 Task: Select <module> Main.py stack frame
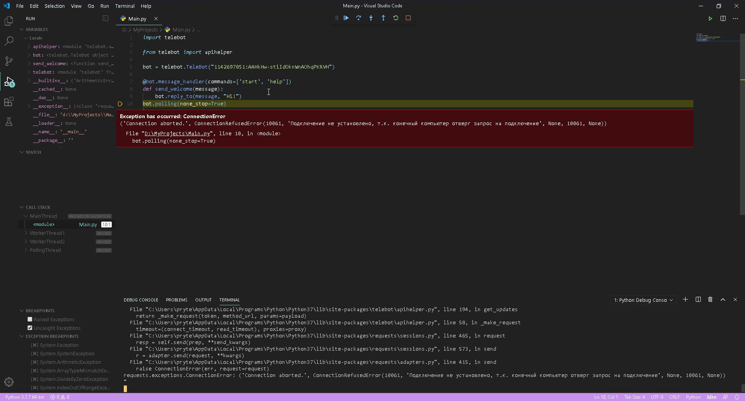[x=67, y=224]
